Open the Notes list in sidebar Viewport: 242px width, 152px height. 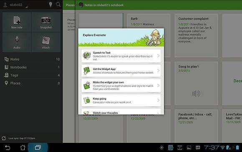pyautogui.click(x=32, y=59)
